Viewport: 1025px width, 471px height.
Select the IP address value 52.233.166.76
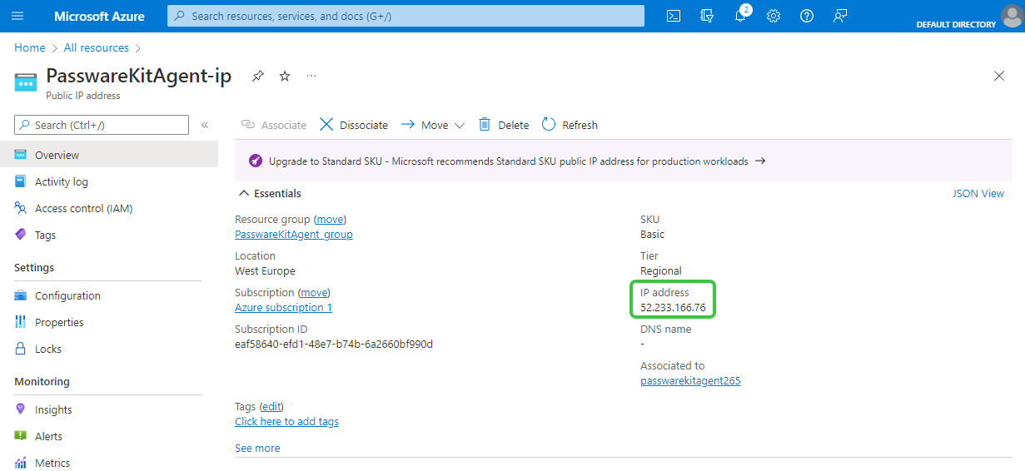pyautogui.click(x=673, y=307)
